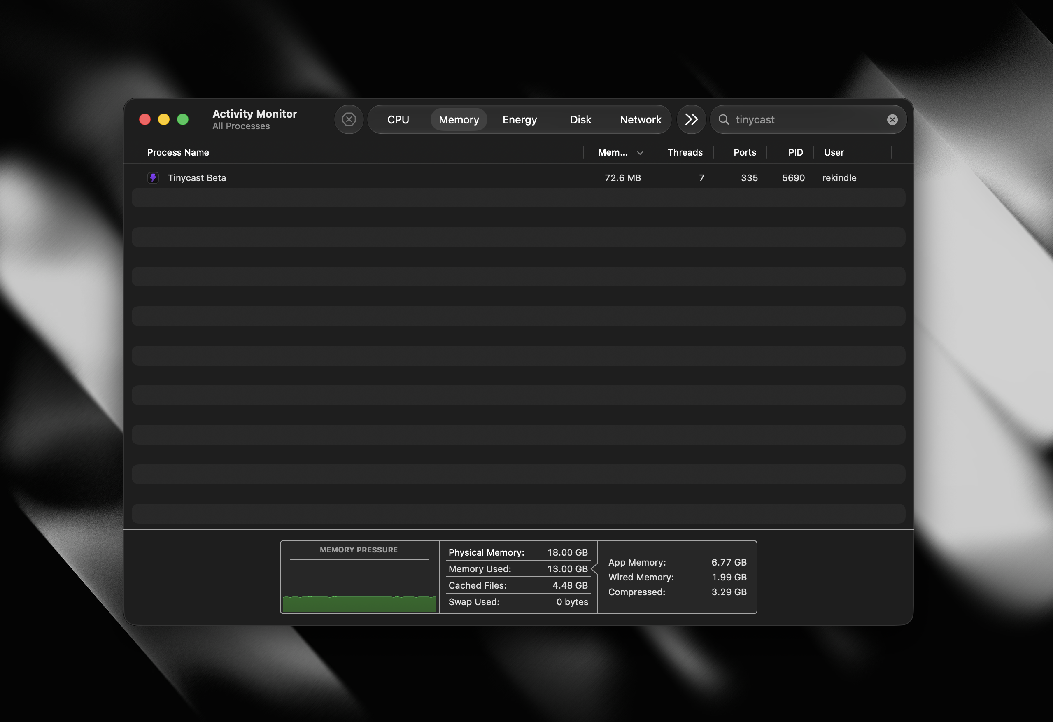This screenshot has width=1053, height=722.
Task: Click into the tinycast search field
Action: coord(808,119)
